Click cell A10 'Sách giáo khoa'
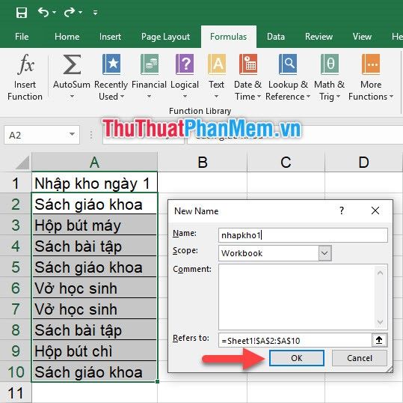 (94, 372)
